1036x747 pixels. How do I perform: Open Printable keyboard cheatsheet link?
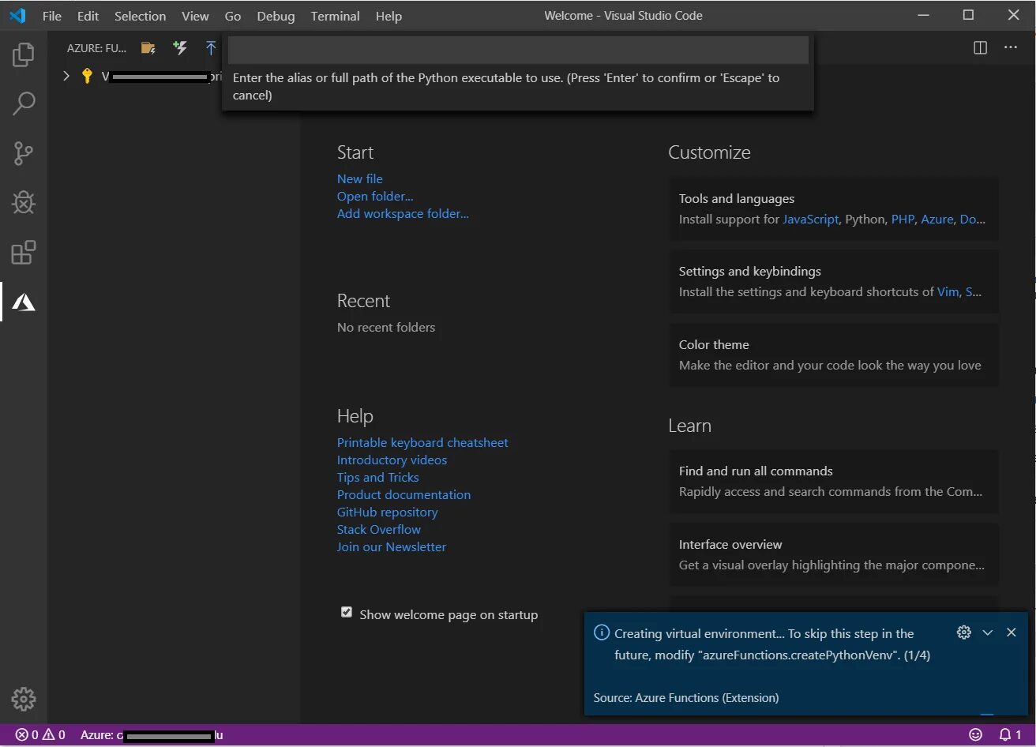pos(422,443)
